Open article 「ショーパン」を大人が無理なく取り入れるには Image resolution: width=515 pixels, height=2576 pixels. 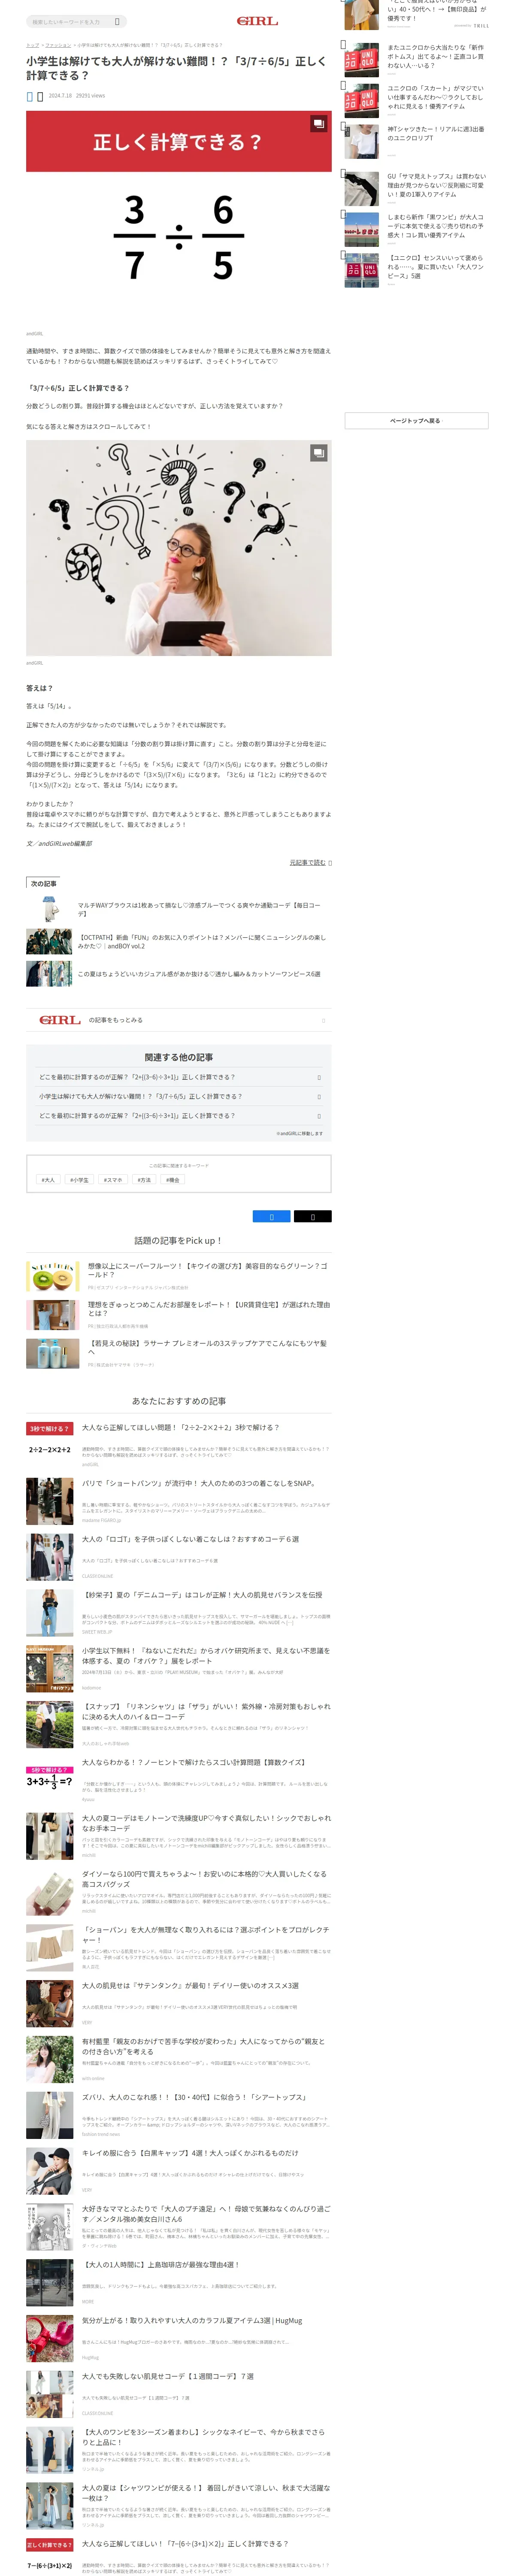click(205, 1934)
